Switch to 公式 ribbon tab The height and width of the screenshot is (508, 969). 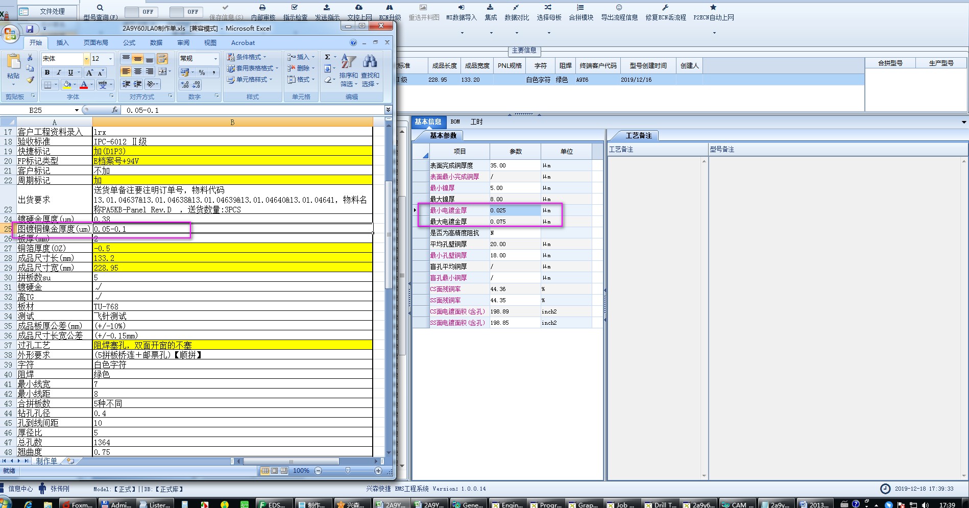[129, 43]
